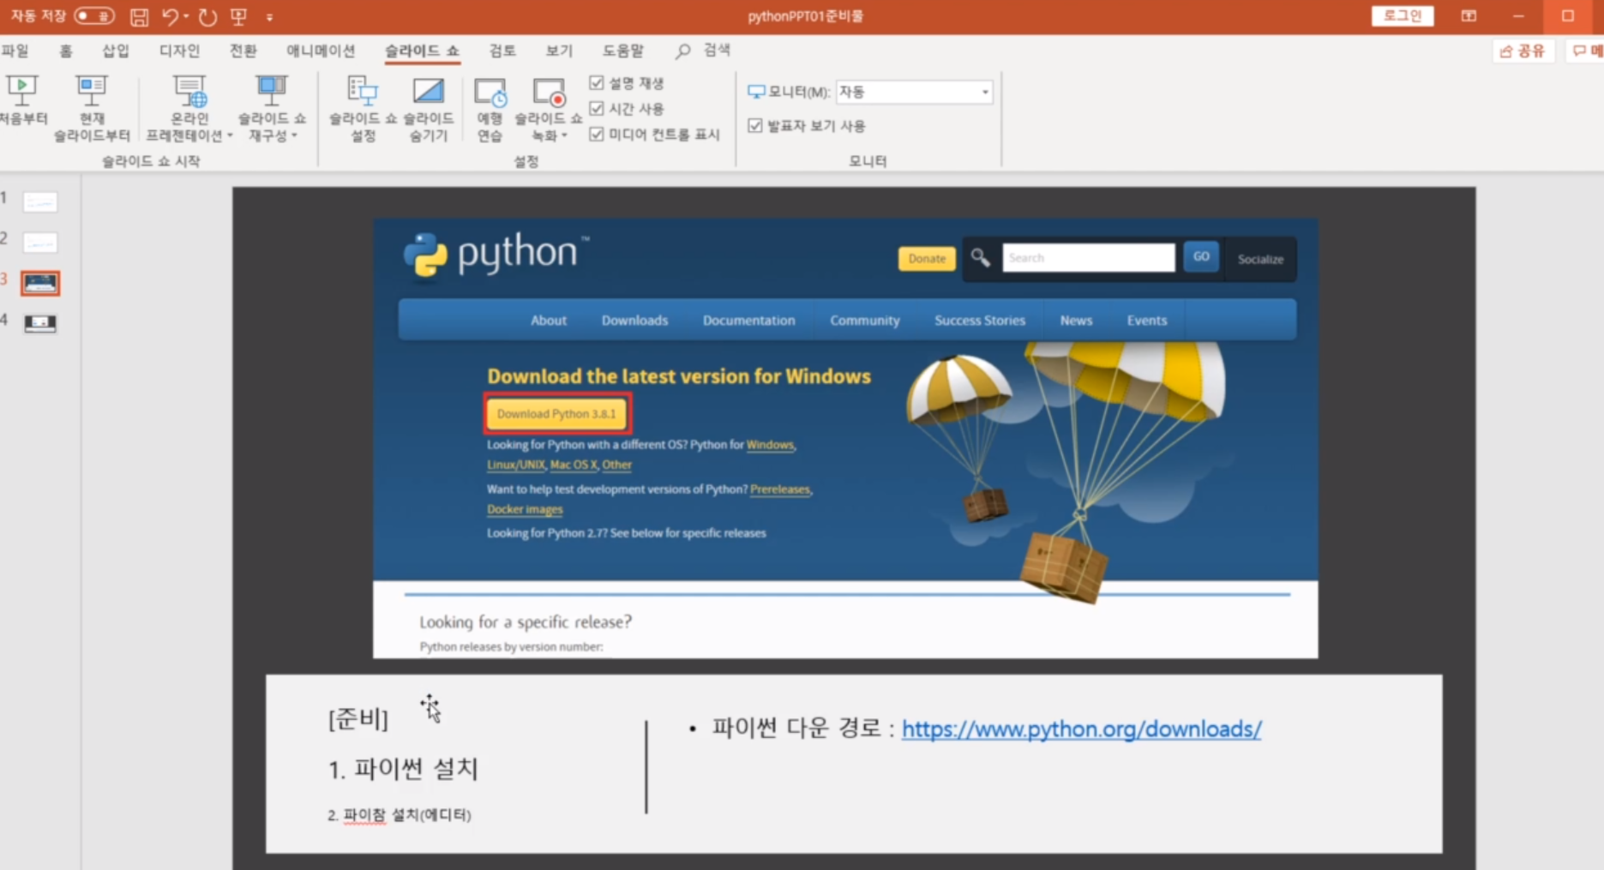Click the '파이썬 다운 경로' bullet text
This screenshot has width=1604, height=870.
(x=796, y=729)
